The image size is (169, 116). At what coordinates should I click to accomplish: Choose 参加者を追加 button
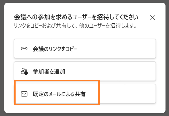click(85, 71)
